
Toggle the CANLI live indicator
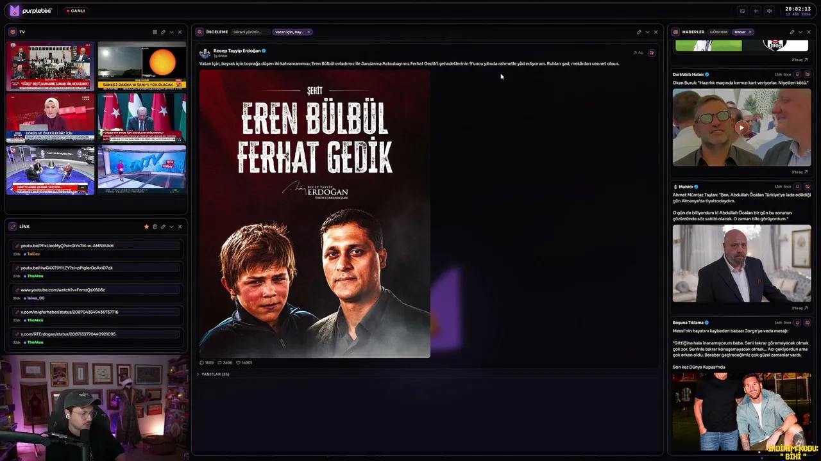coord(76,11)
